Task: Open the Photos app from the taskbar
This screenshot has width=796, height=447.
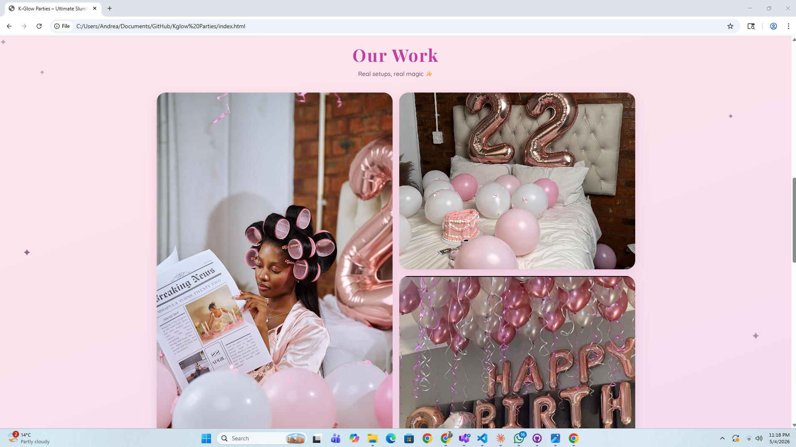Action: tap(555, 438)
